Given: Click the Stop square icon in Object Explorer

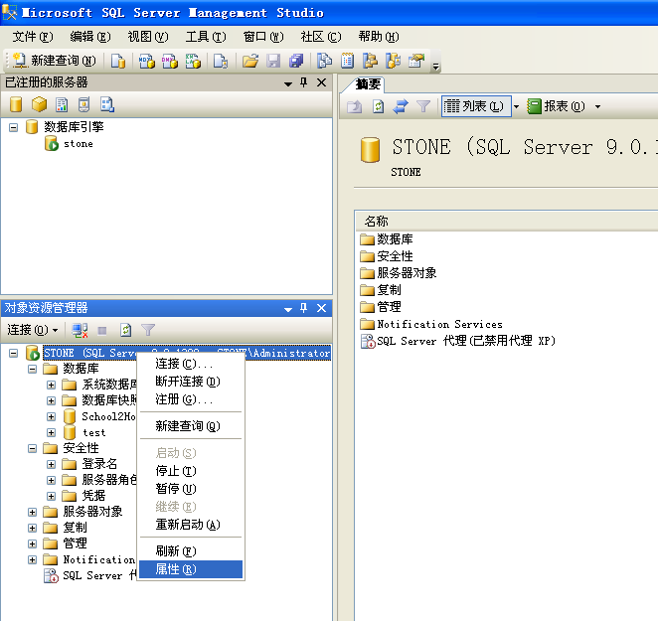Looking at the screenshot, I should click(102, 331).
